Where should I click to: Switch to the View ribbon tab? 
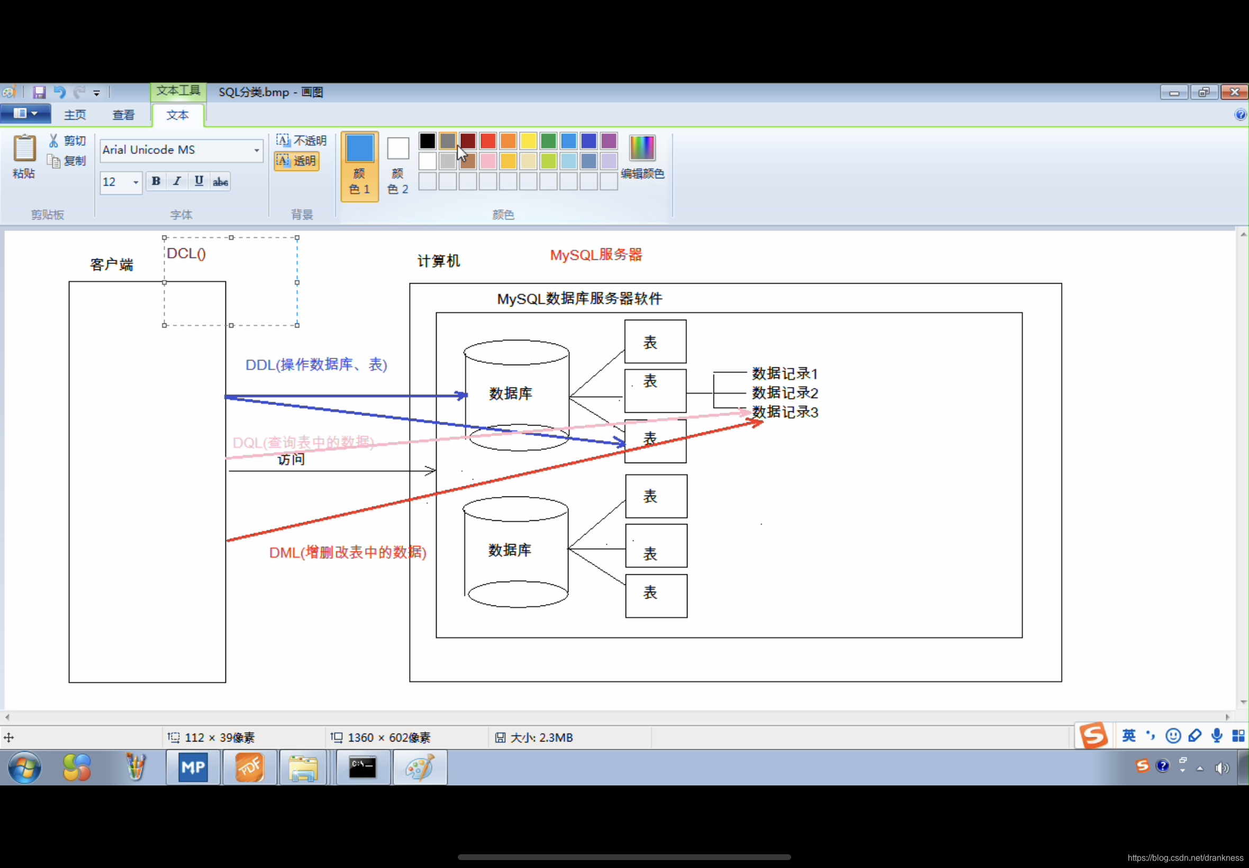[123, 115]
